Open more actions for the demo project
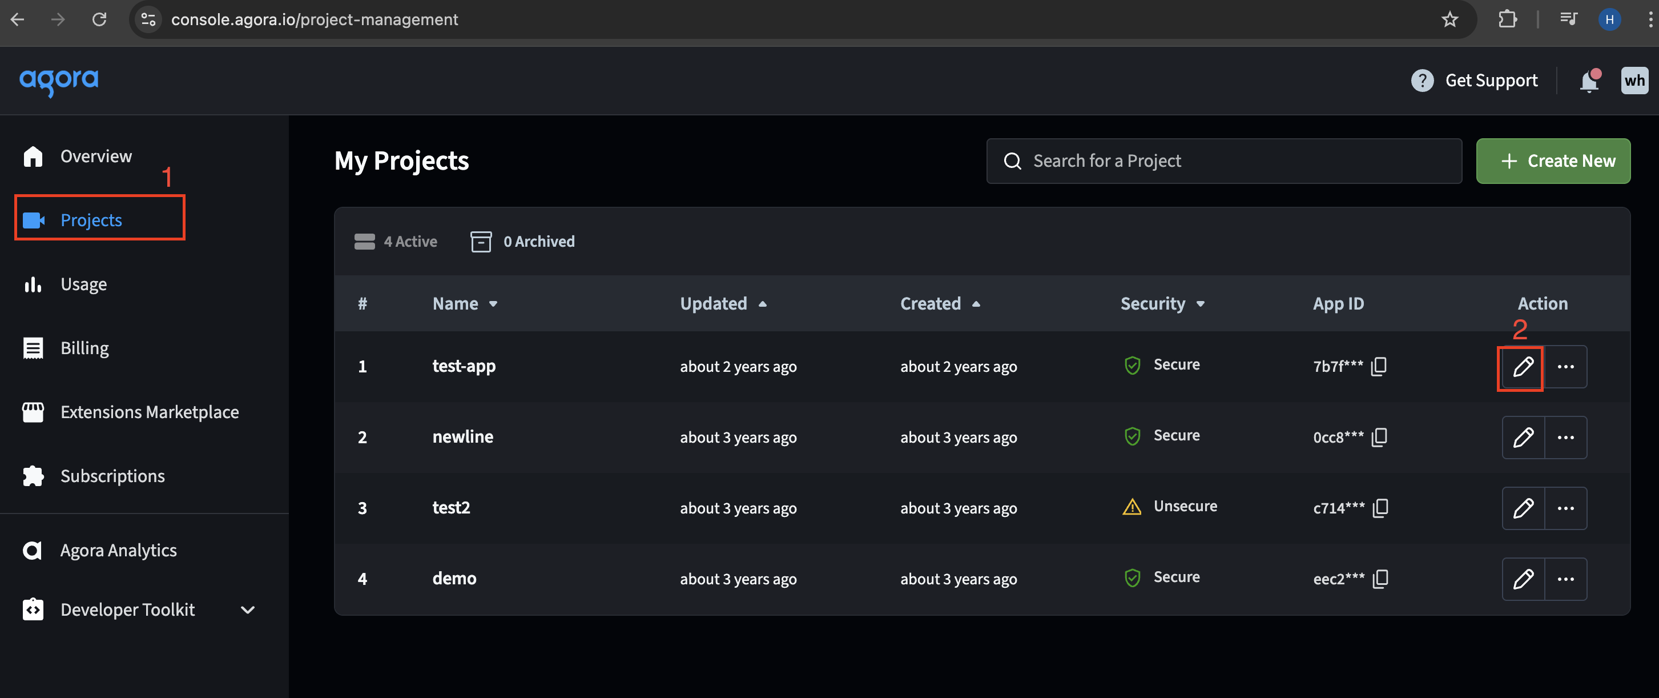The width and height of the screenshot is (1659, 698). 1565,578
